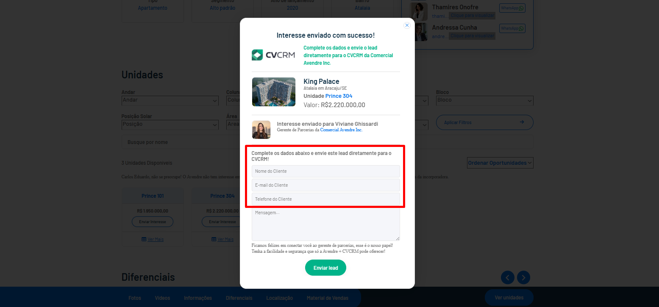The width and height of the screenshot is (659, 307).
Task: Open Ordenar Oportunidades sort dropdown
Action: (500, 163)
